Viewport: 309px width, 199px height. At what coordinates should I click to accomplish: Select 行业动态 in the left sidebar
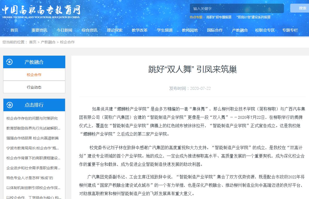[x=34, y=87]
